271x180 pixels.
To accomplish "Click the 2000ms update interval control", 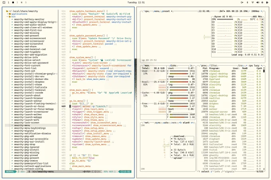I will pyautogui.click(x=255, y=12).
